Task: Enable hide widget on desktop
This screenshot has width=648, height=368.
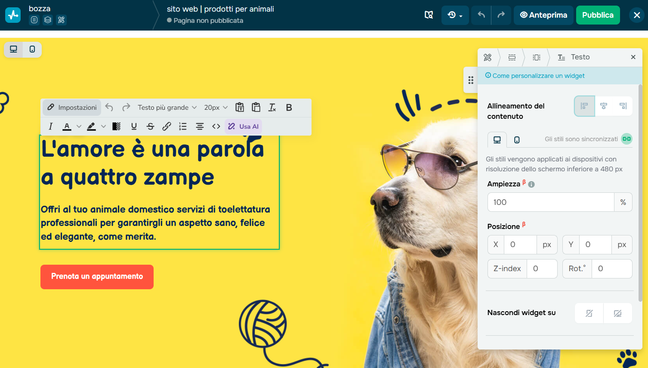Action: (x=589, y=313)
